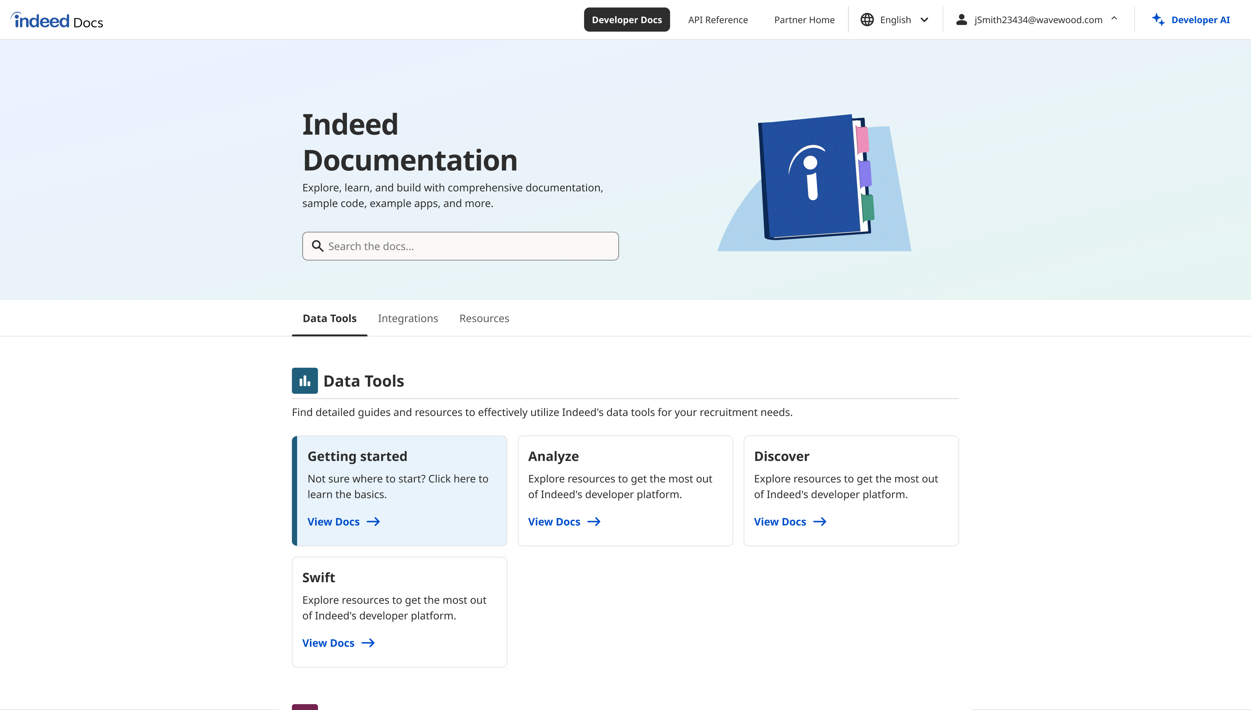Click the Data Tools bar chart icon

tap(305, 381)
